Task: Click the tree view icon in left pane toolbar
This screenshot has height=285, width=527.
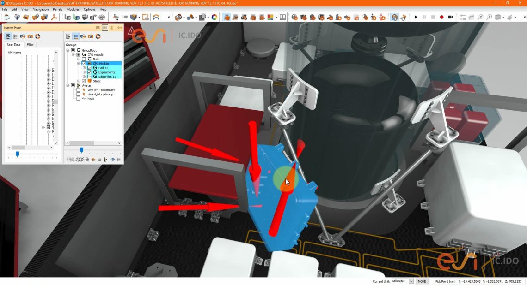Action: tap(8, 36)
